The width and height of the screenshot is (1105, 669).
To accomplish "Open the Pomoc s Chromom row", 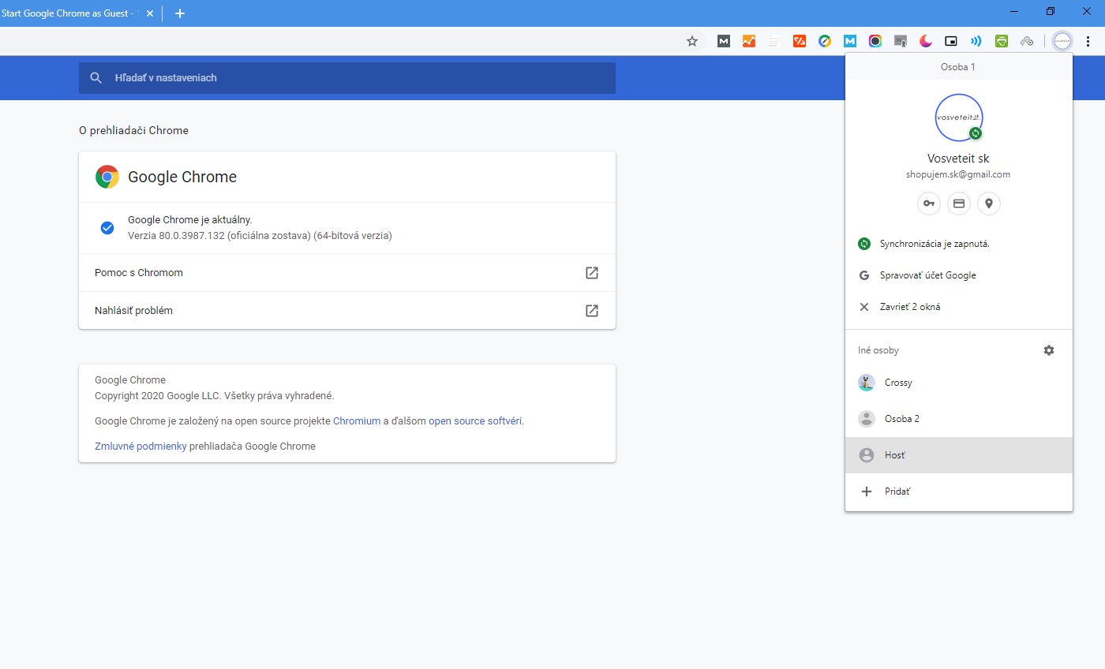I will [347, 273].
